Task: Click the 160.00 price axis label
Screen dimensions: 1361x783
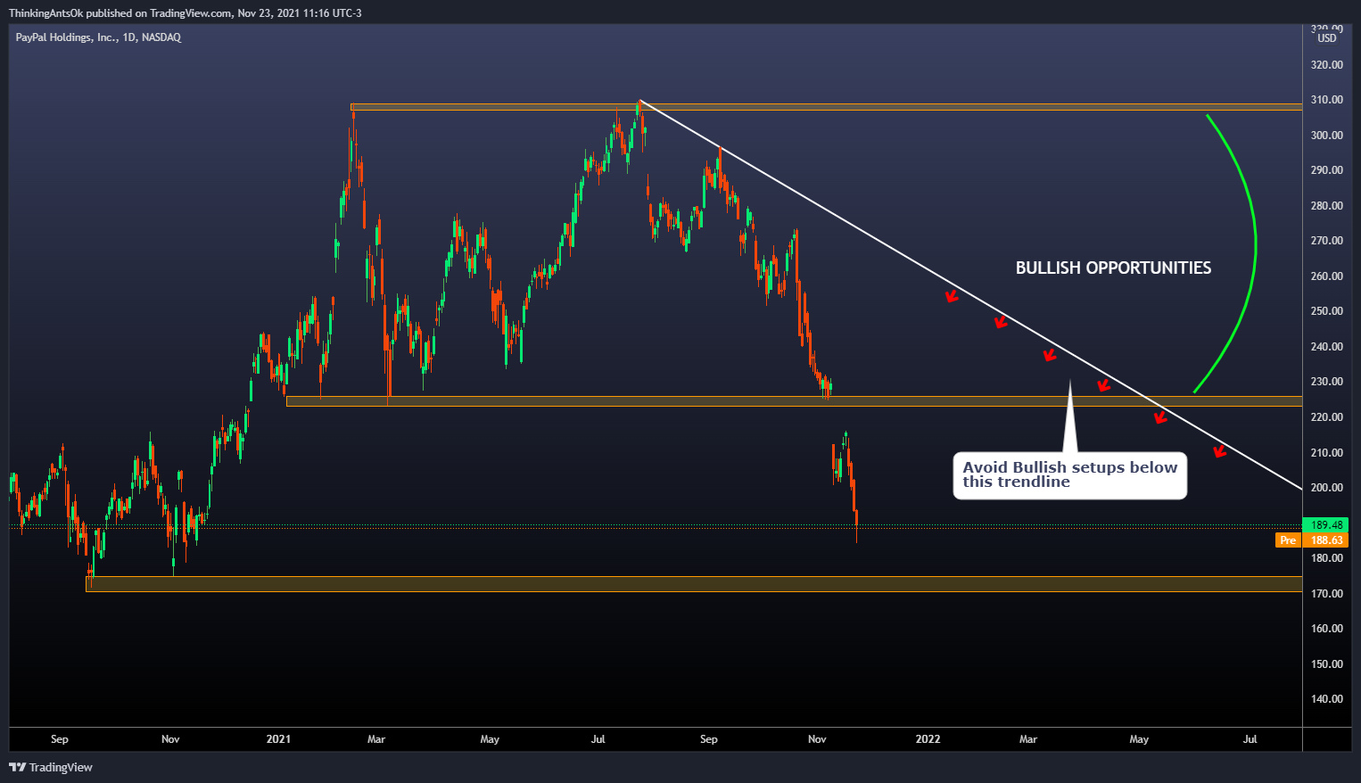Action: tap(1327, 629)
